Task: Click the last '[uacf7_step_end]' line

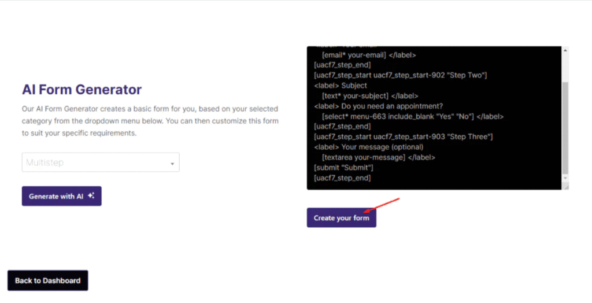Action: click(342, 178)
